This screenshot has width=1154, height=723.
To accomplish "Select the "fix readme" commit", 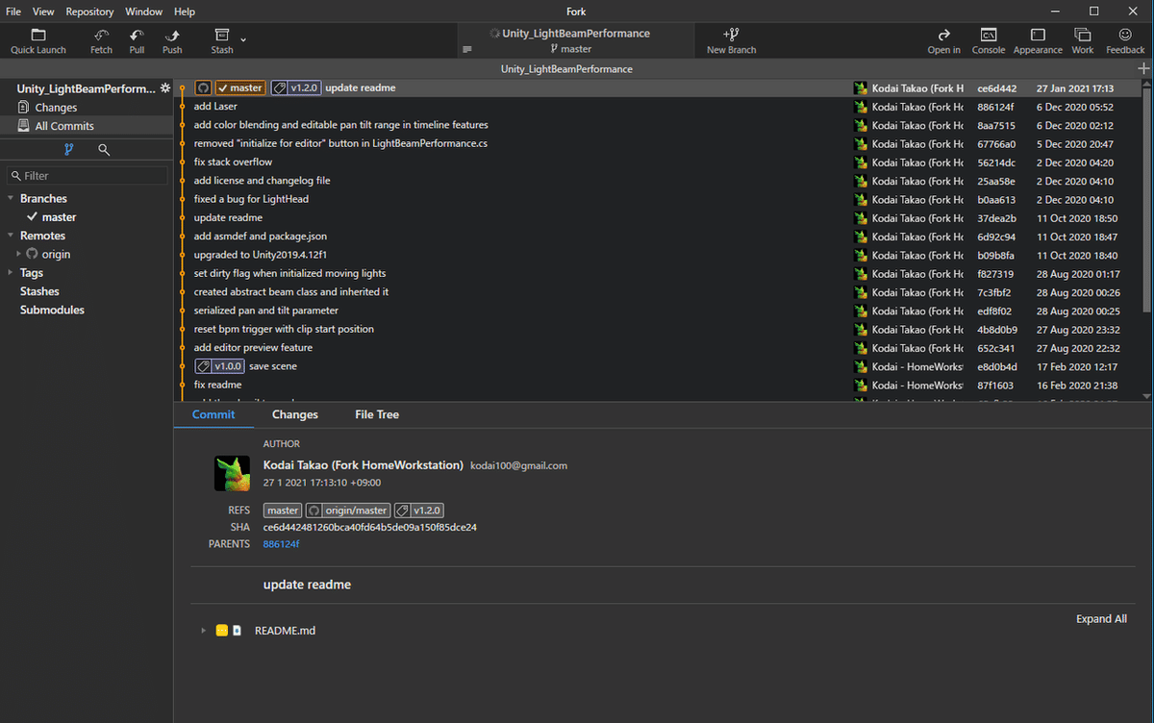I will 217,385.
